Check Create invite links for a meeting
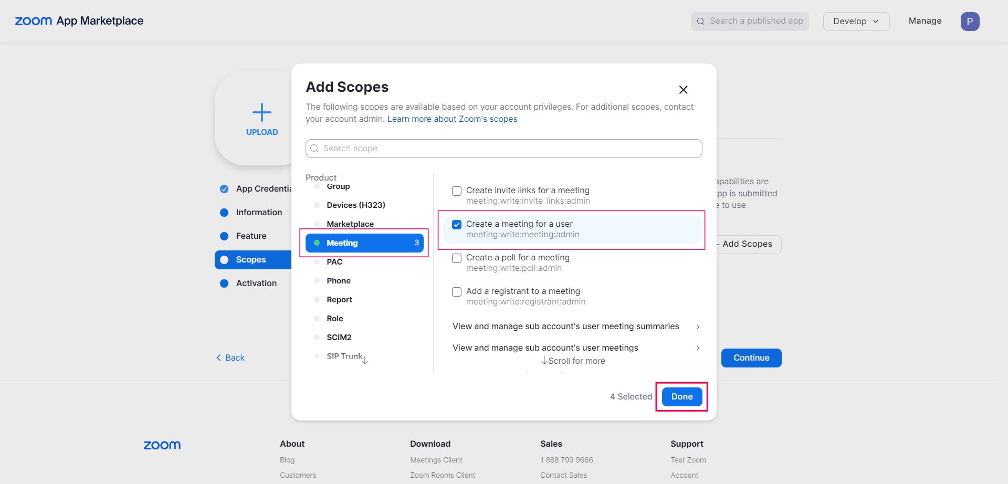Screen dimensions: 1008x484 pyautogui.click(x=457, y=191)
